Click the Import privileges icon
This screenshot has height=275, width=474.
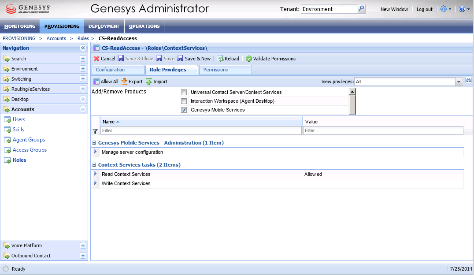tap(149, 82)
